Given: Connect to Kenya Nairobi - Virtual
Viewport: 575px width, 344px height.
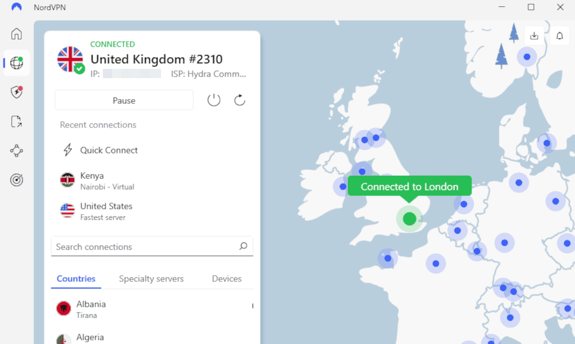Looking at the screenshot, I should 152,181.
